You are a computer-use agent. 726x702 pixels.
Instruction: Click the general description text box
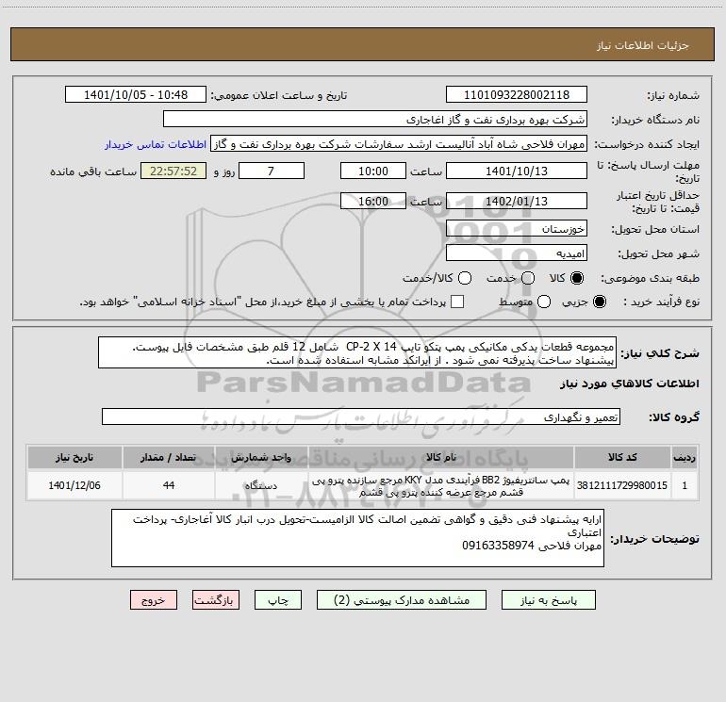tap(357, 352)
